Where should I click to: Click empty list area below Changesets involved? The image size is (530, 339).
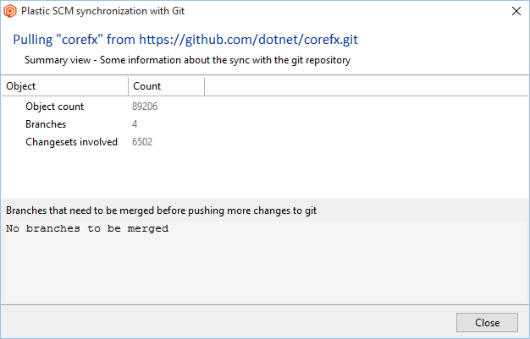254,173
